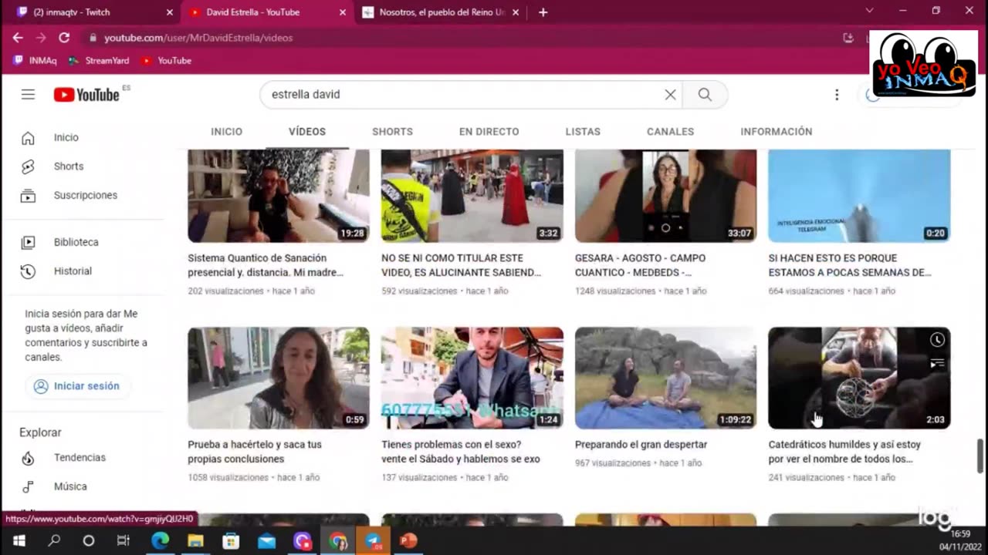Click the Tendencias flame icon

point(28,458)
